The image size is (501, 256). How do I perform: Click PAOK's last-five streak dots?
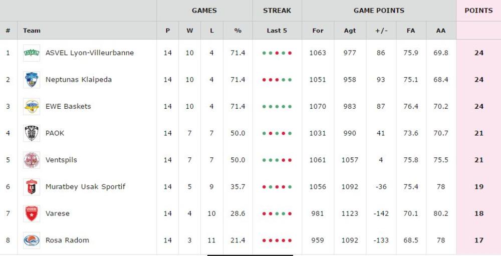[277, 133]
